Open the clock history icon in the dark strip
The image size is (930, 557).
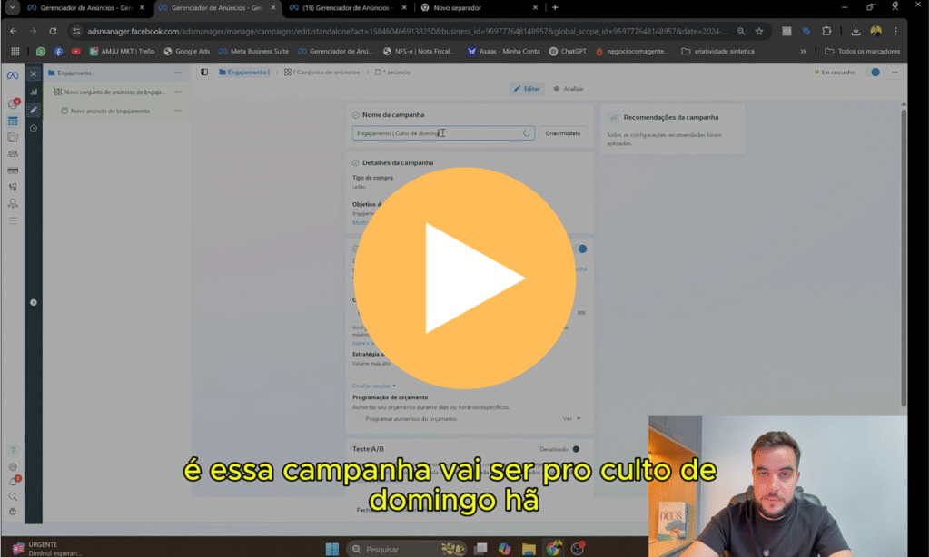[34, 128]
